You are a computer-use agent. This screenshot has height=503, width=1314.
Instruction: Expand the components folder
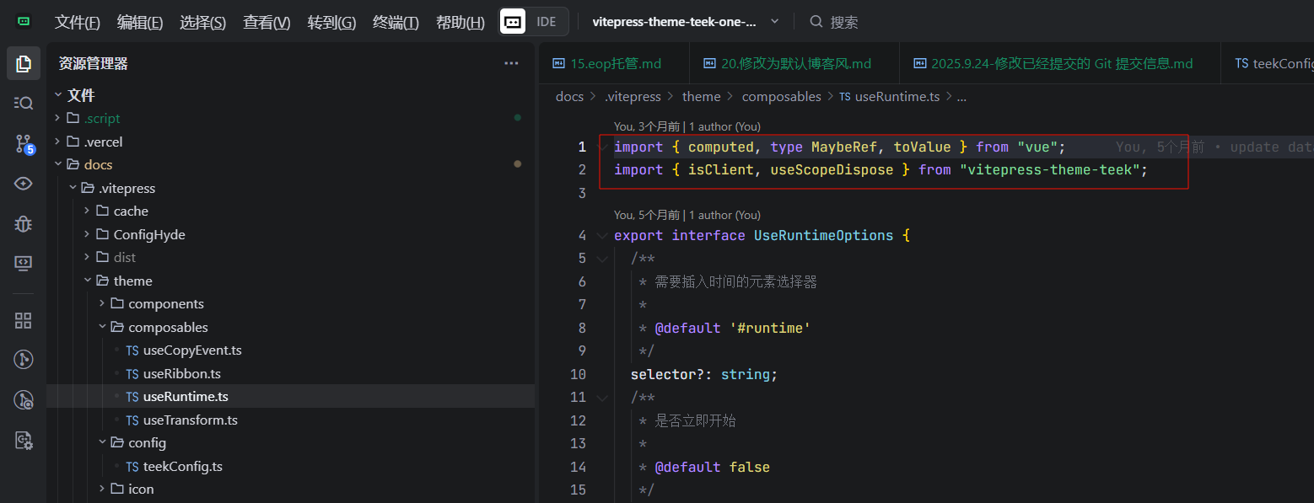pyautogui.click(x=103, y=304)
